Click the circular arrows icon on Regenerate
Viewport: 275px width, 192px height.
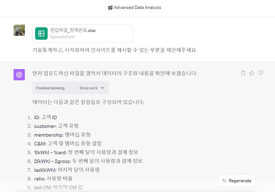[x=224, y=181]
